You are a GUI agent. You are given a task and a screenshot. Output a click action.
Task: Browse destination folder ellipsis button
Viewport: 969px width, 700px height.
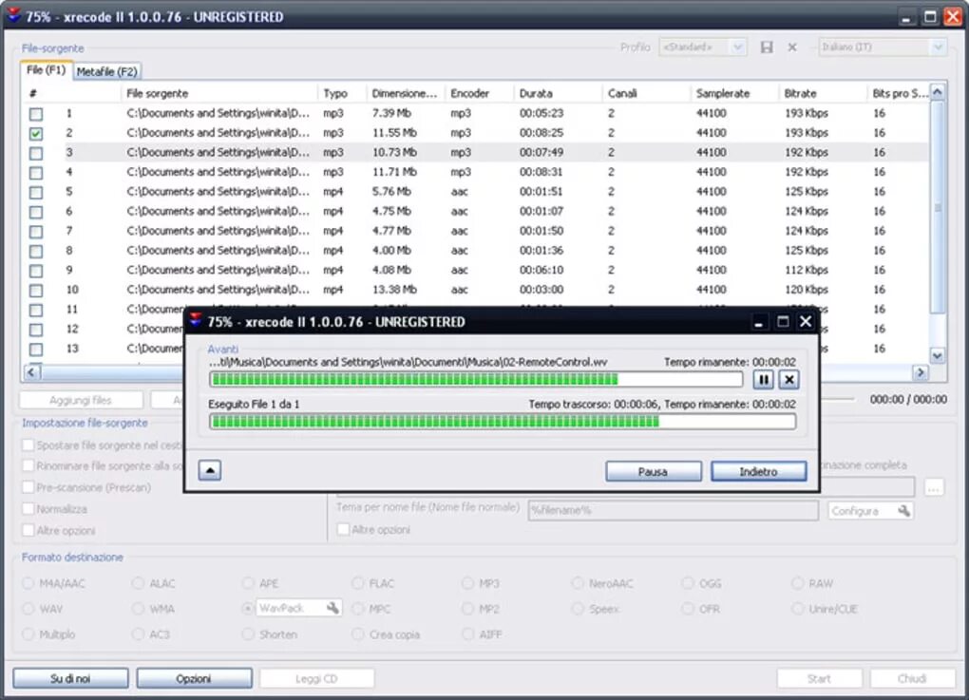pyautogui.click(x=934, y=488)
